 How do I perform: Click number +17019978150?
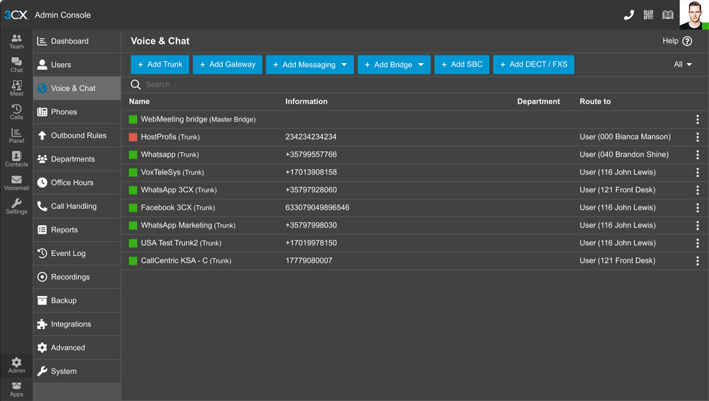point(311,243)
